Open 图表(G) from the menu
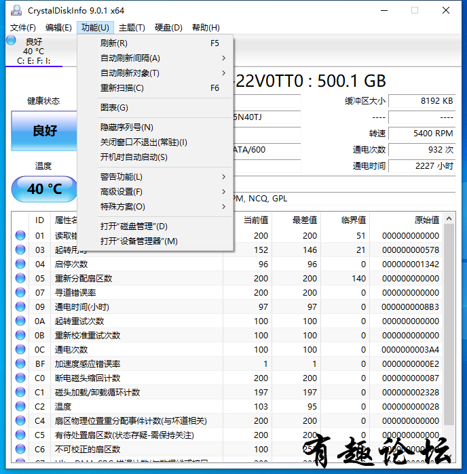 [155, 108]
